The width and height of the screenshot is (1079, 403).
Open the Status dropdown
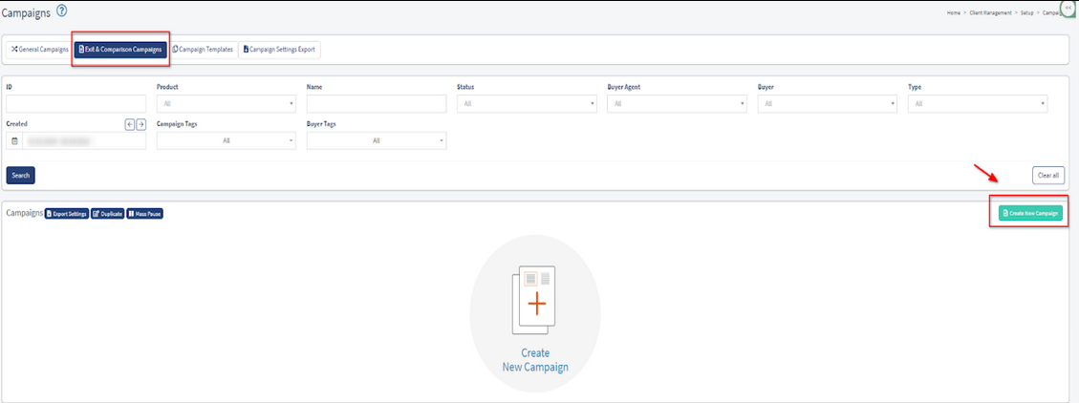click(527, 103)
